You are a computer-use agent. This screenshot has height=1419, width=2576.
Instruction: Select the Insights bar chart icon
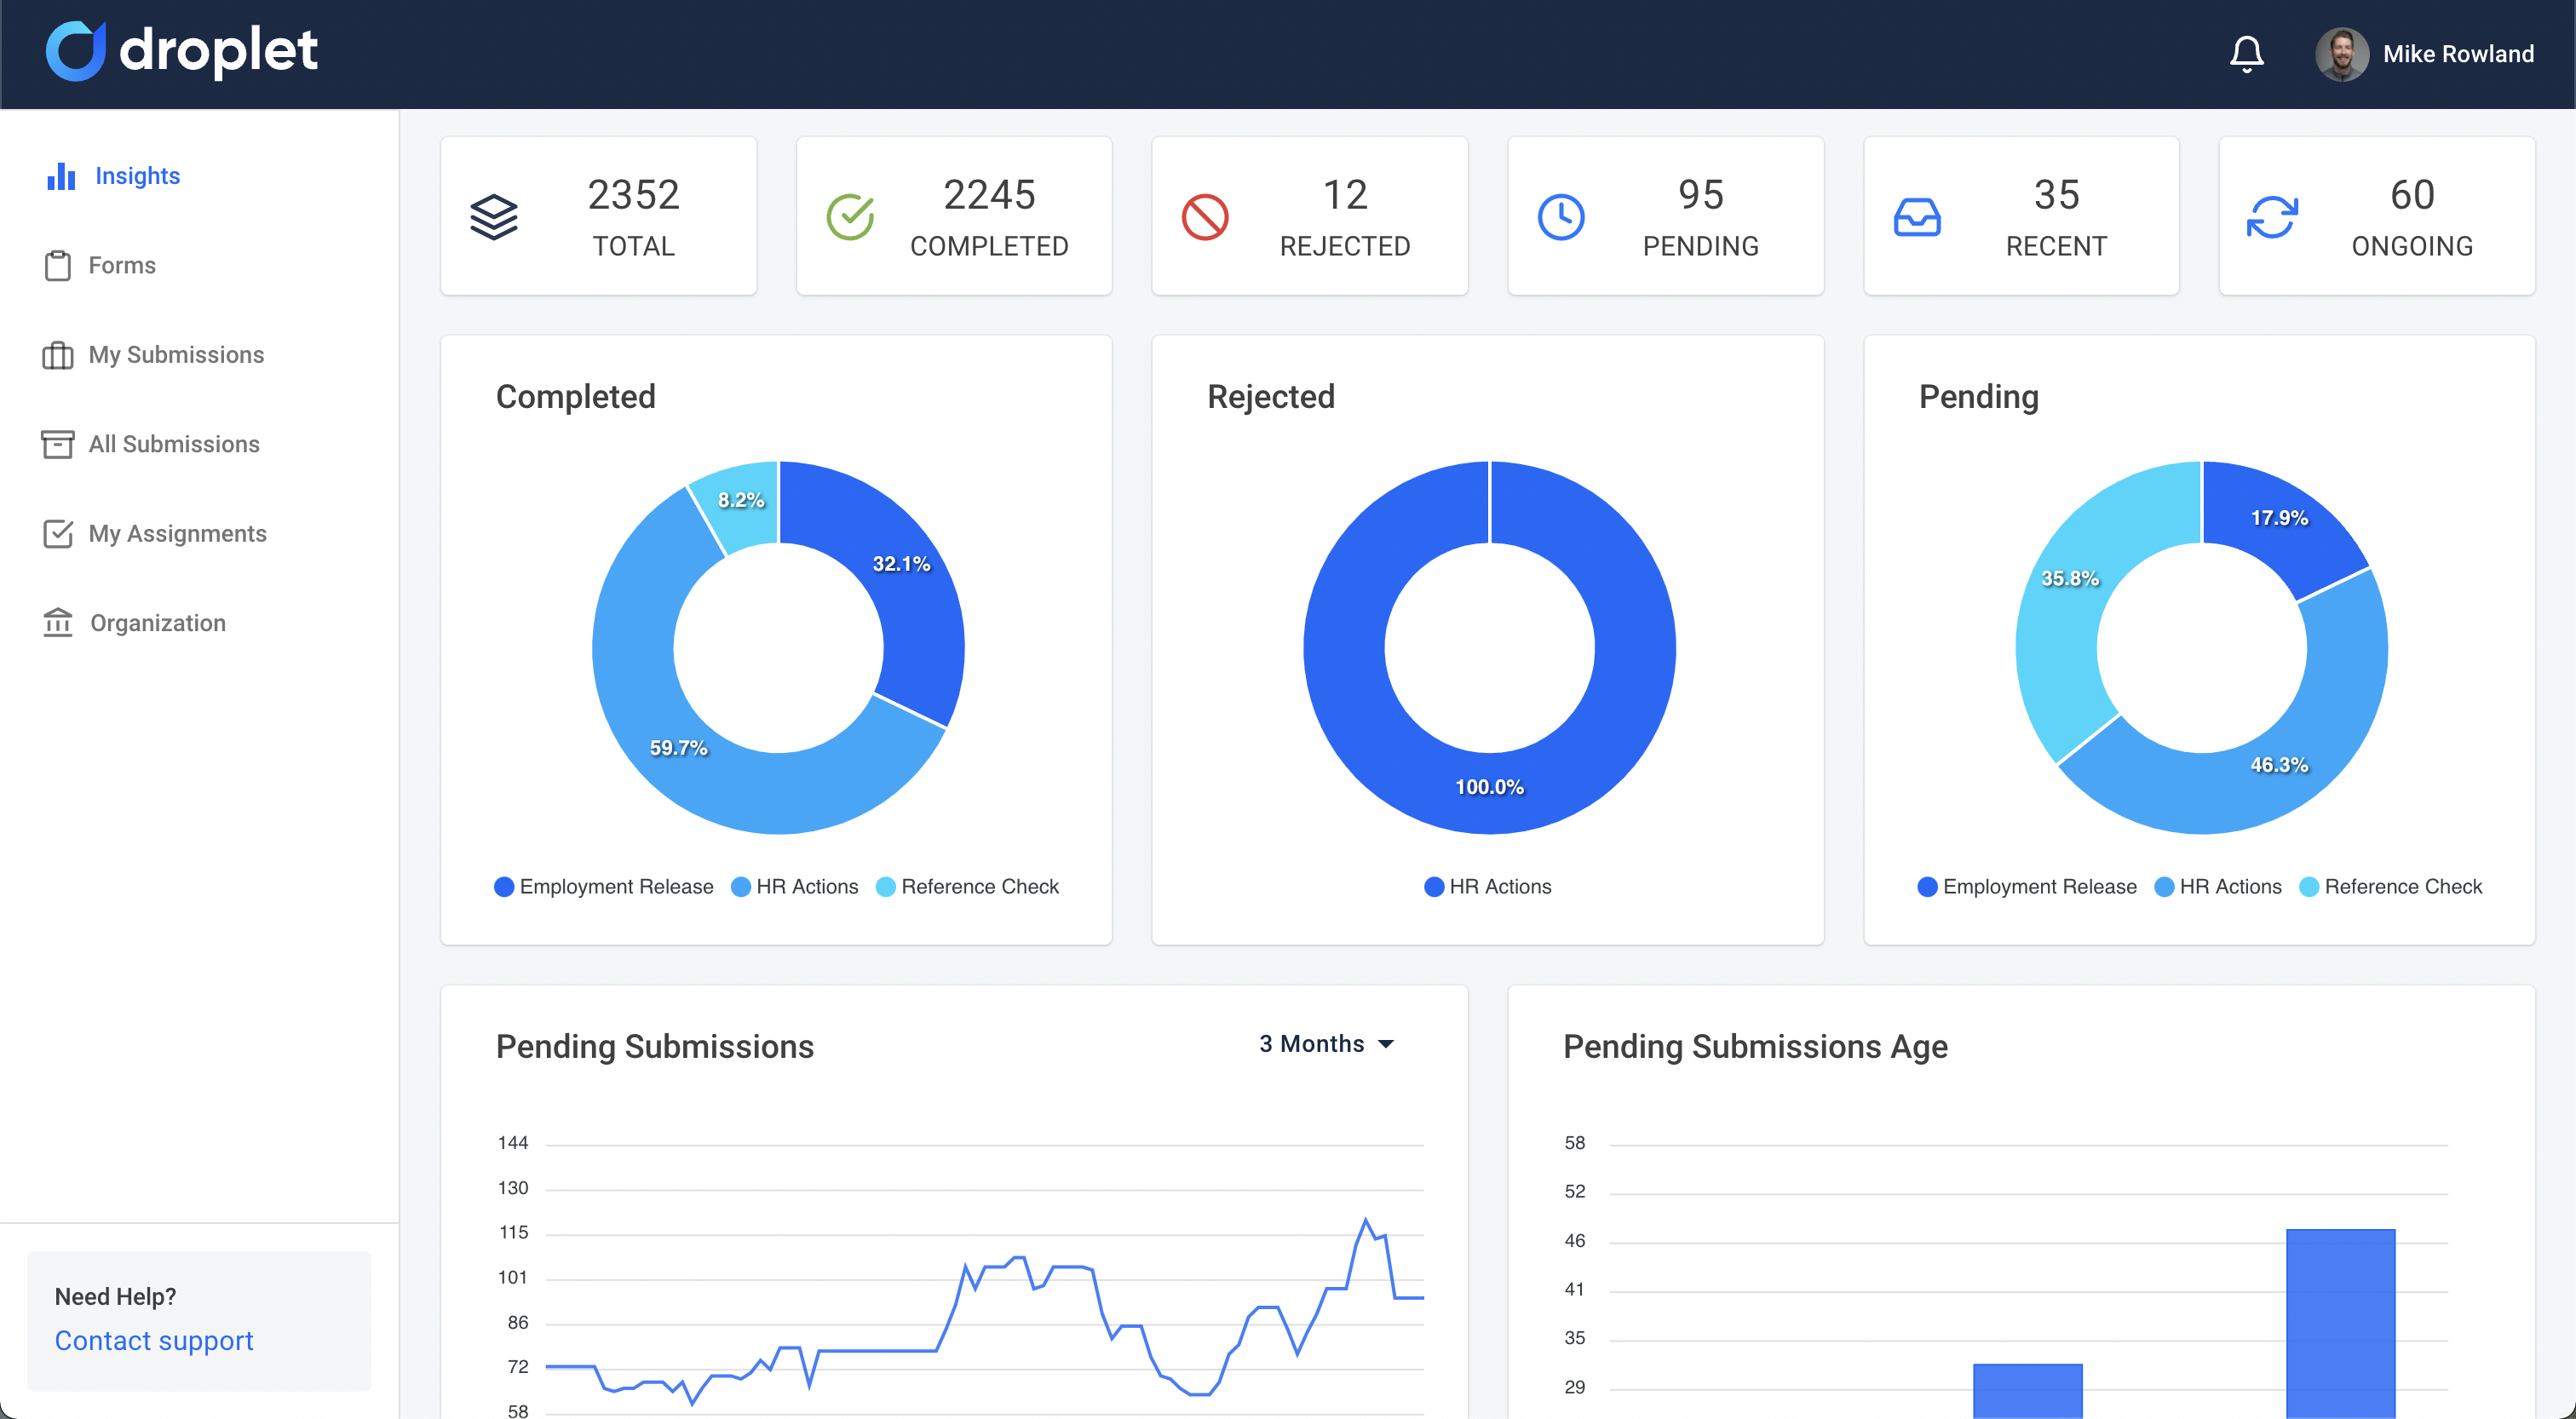(x=60, y=176)
